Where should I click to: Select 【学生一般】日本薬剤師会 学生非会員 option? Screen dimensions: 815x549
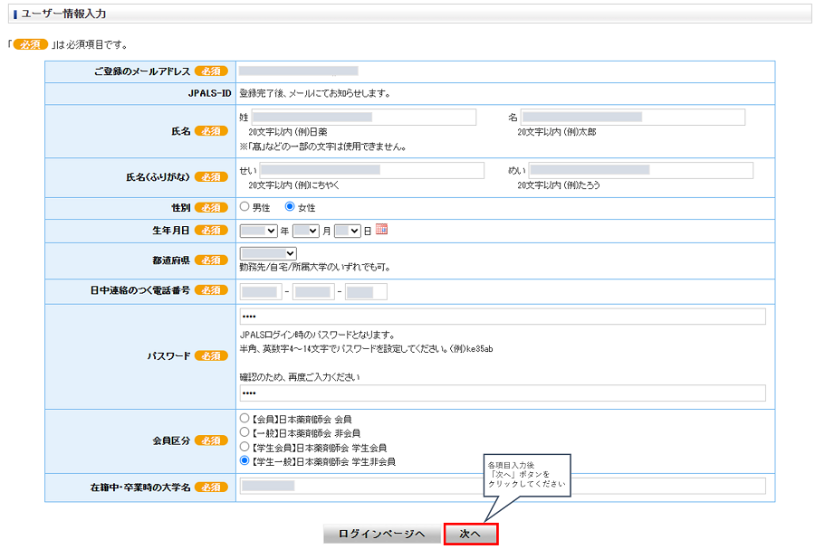244,461
